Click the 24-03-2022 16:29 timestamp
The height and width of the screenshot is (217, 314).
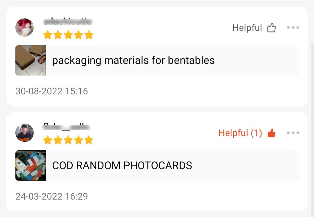[x=52, y=196]
